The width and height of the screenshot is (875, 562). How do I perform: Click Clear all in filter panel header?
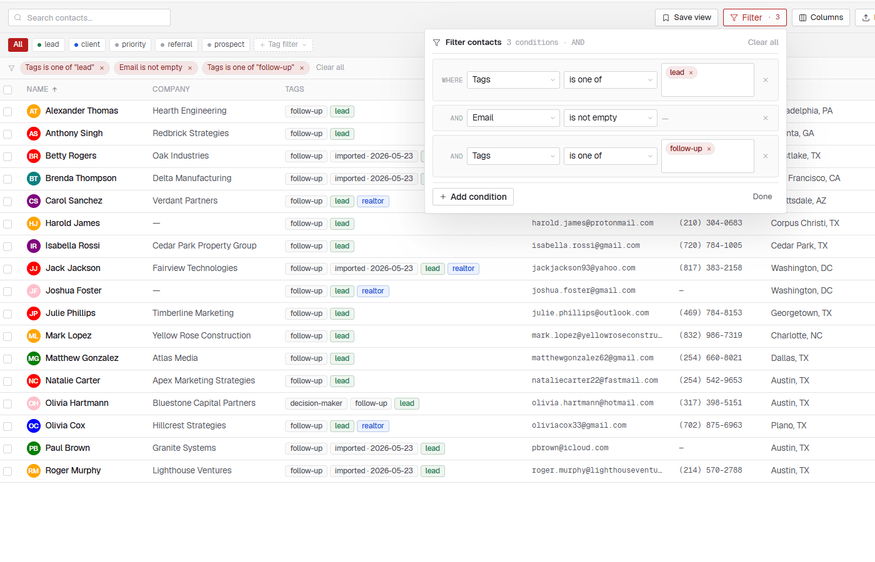tap(763, 42)
